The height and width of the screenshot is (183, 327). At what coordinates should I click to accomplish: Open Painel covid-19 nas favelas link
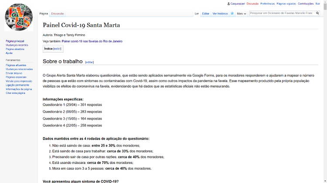coord(92,41)
